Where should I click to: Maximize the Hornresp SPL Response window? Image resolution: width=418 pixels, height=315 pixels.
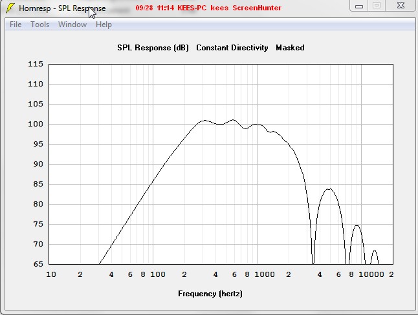click(377, 6)
